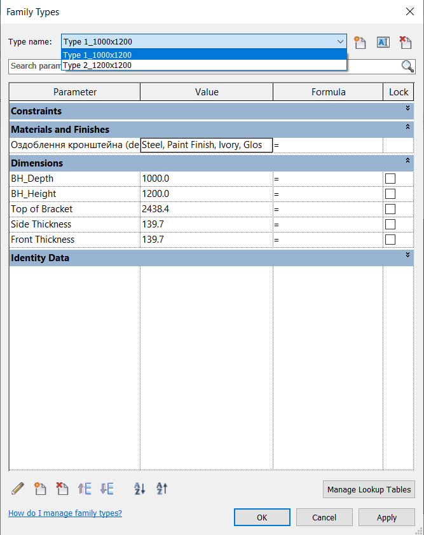Image resolution: width=424 pixels, height=535 pixels.
Task: Click the Delete Parameter icon at bottom
Action: pos(62,489)
